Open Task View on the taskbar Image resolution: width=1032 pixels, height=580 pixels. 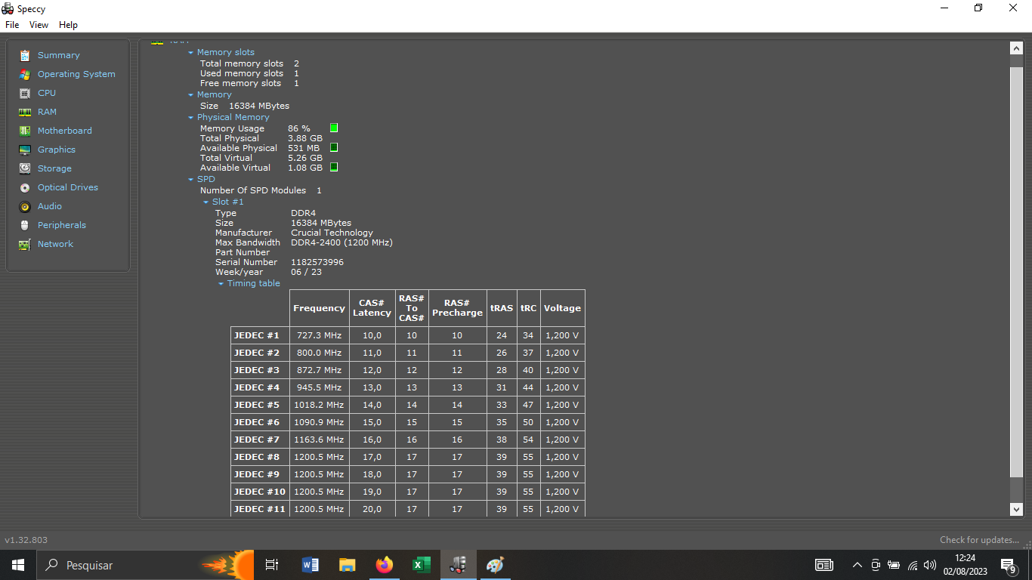[272, 565]
